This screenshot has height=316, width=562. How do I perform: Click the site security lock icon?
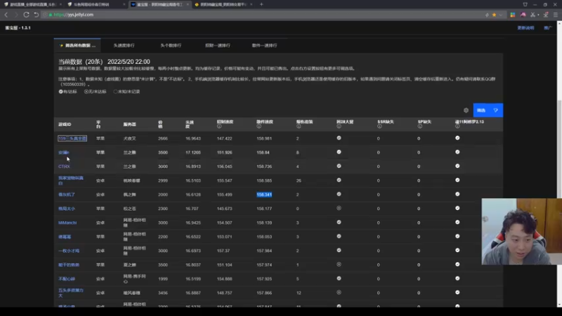tap(51, 15)
